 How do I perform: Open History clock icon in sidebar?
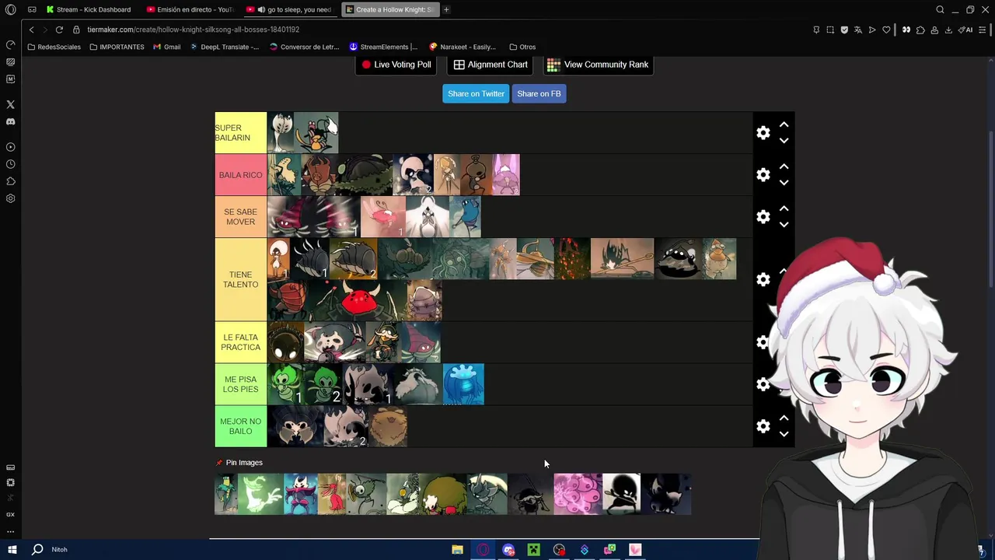[x=10, y=164]
